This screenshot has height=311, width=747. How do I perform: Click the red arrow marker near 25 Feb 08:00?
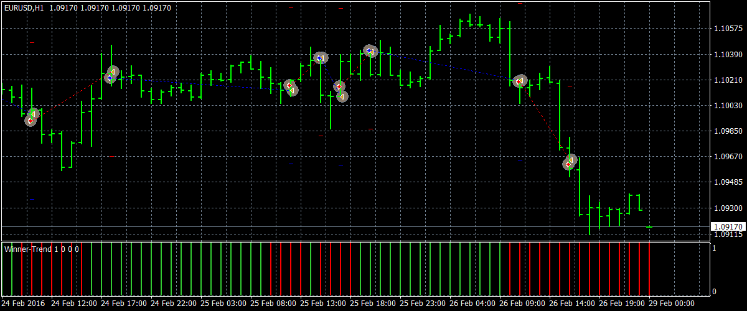(288, 85)
